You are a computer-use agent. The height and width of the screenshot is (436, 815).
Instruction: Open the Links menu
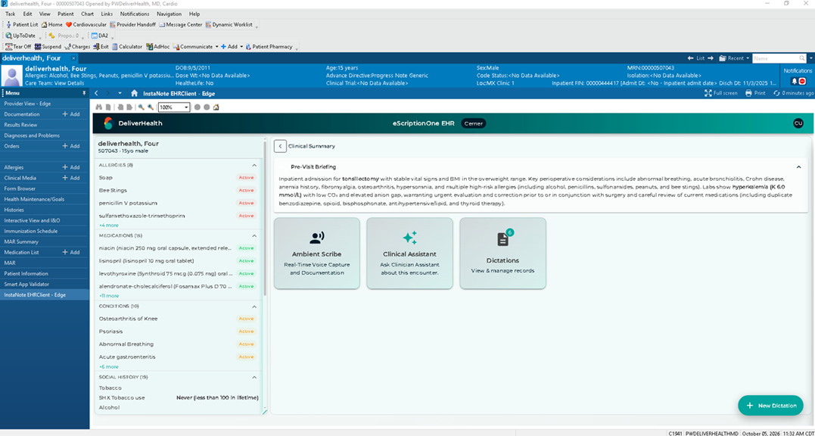click(107, 14)
